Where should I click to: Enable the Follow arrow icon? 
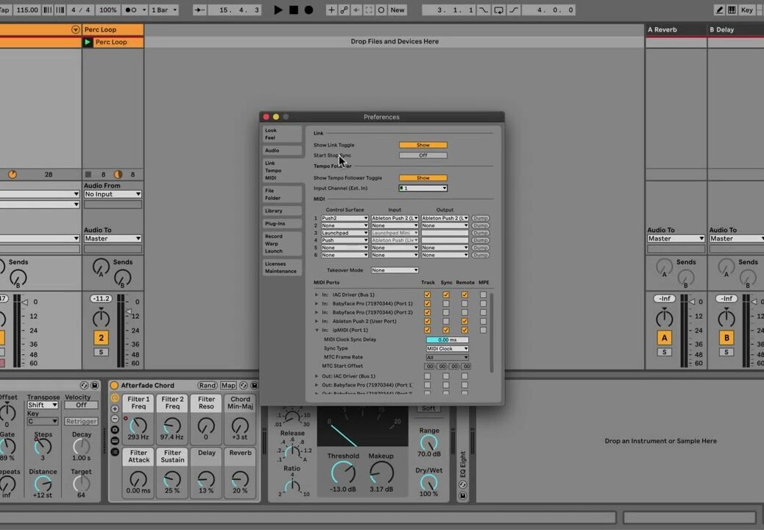click(x=199, y=10)
